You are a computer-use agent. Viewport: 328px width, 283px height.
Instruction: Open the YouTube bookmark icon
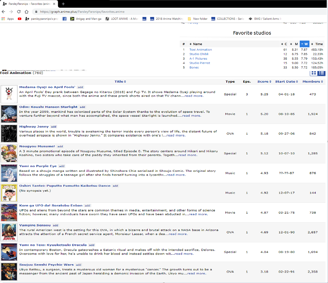pos(20,19)
